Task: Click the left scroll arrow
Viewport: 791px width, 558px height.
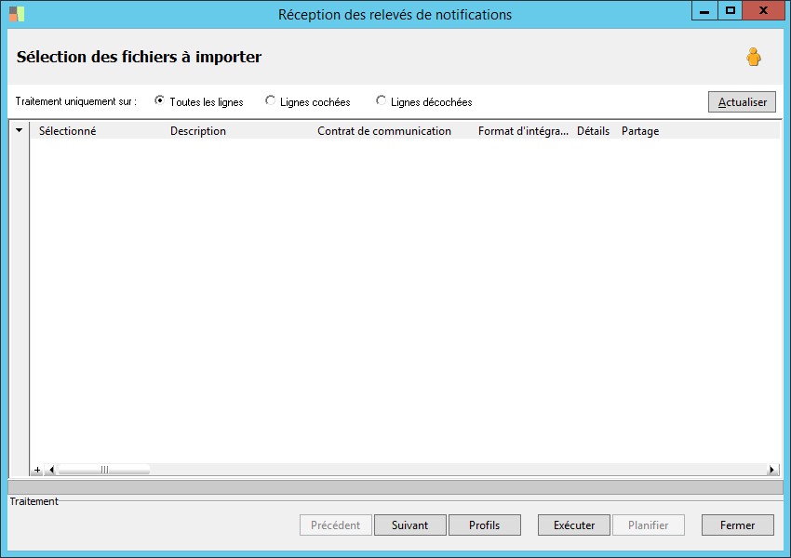Action: coord(51,470)
